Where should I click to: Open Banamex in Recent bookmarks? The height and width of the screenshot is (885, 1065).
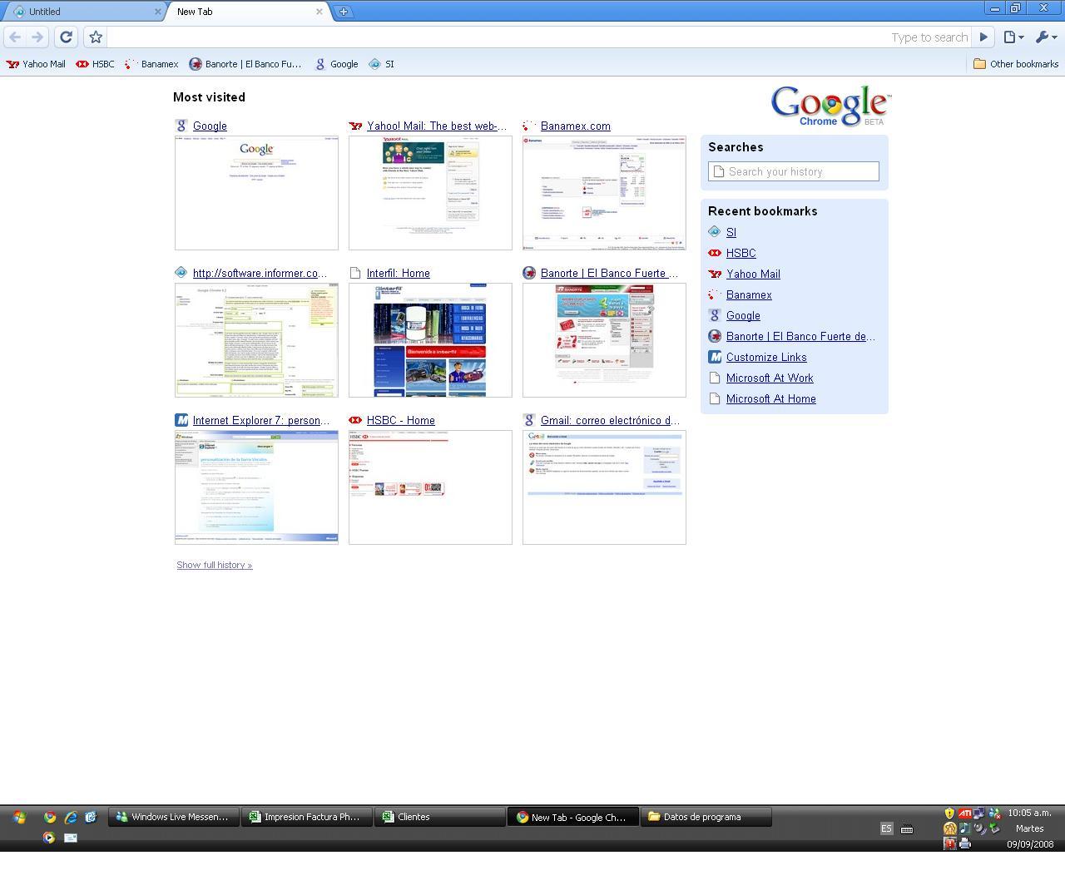pyautogui.click(x=749, y=295)
